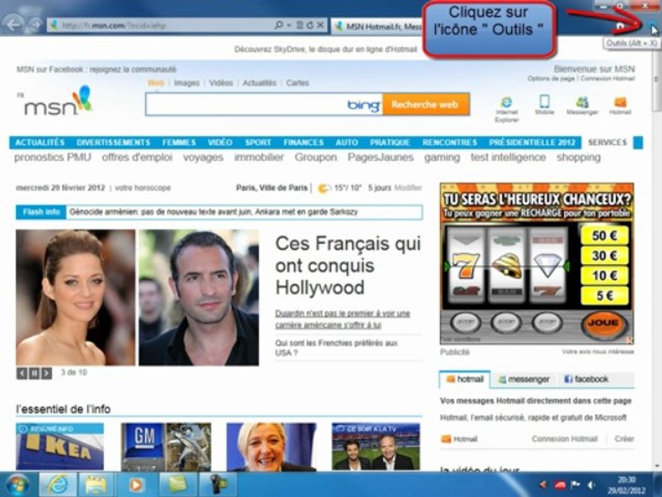The width and height of the screenshot is (662, 497).
Task: Go to previous slide arrow
Action: coord(22,373)
